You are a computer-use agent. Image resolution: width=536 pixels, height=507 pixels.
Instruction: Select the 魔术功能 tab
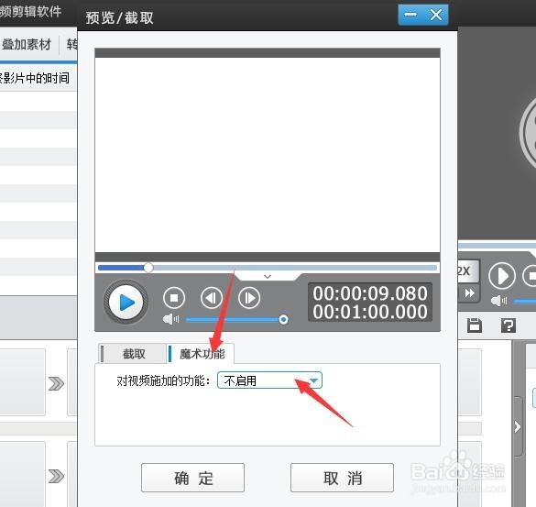[x=202, y=353]
